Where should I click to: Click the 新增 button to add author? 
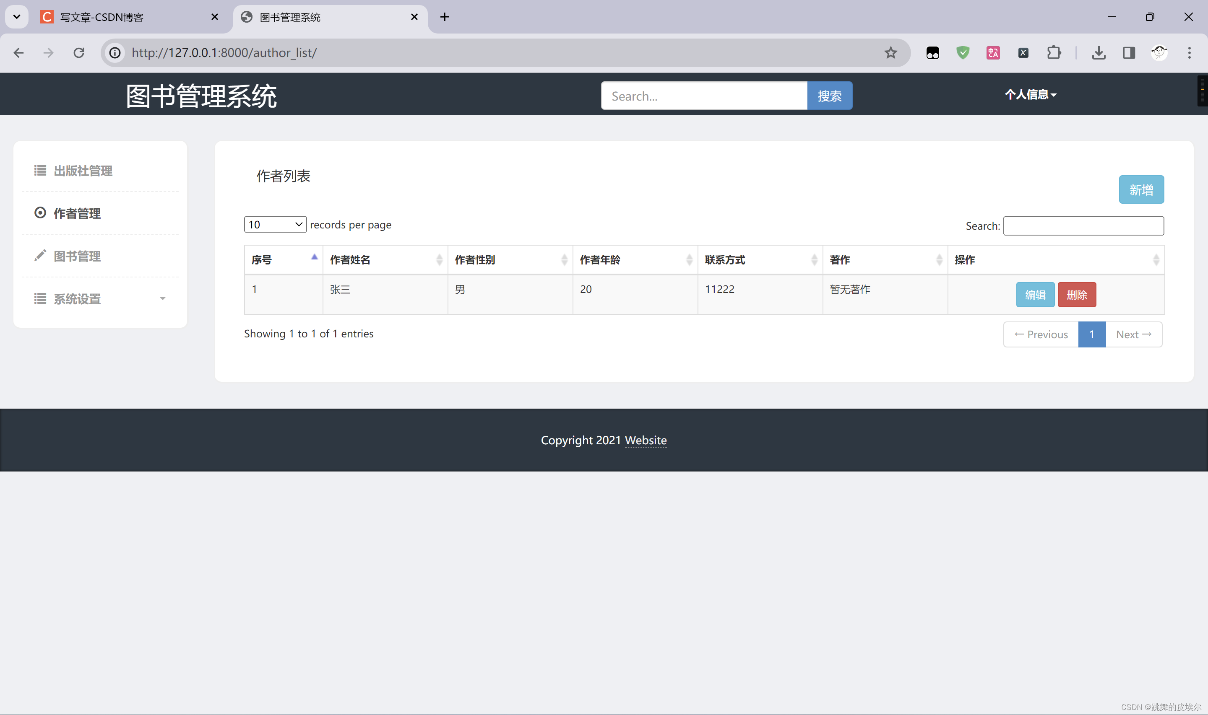pos(1140,189)
